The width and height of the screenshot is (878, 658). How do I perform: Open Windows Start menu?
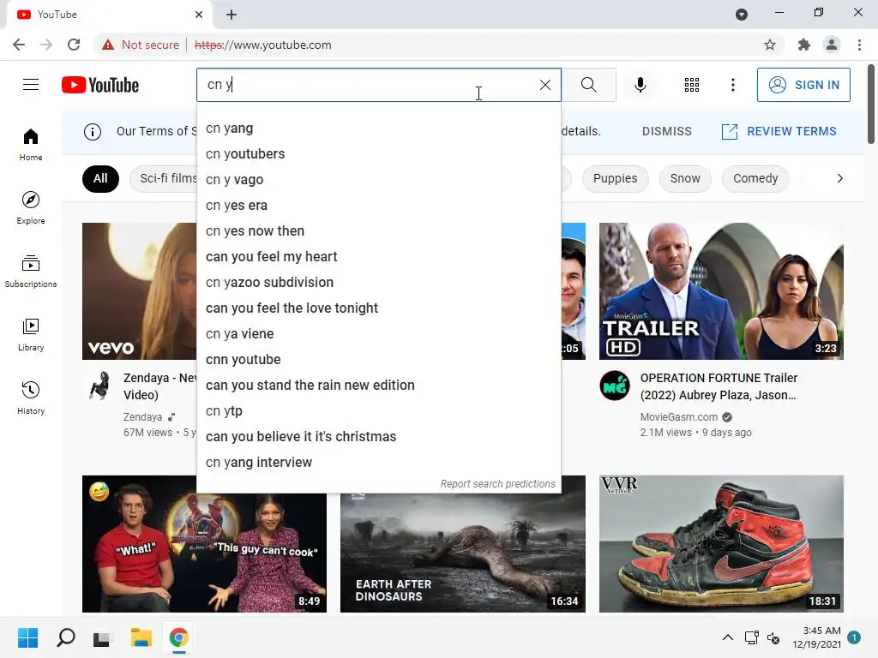click(27, 637)
